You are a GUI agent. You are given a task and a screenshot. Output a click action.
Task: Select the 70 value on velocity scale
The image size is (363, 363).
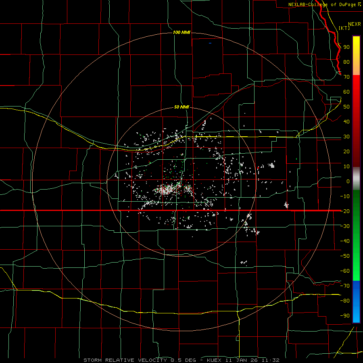(346, 77)
